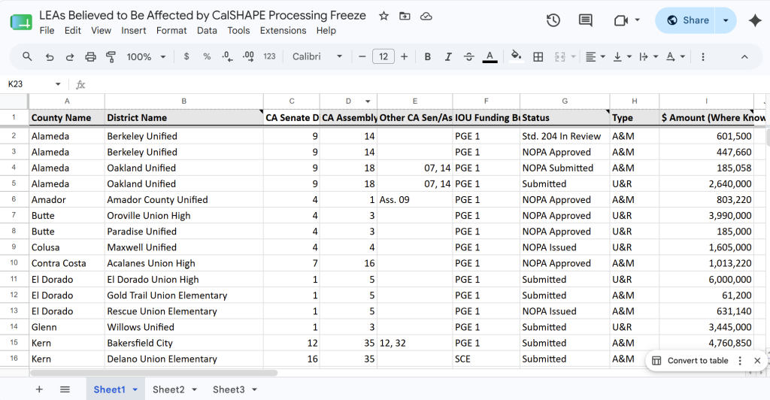This screenshot has width=770, height=400.
Task: Redo the last action
Action: click(70, 57)
